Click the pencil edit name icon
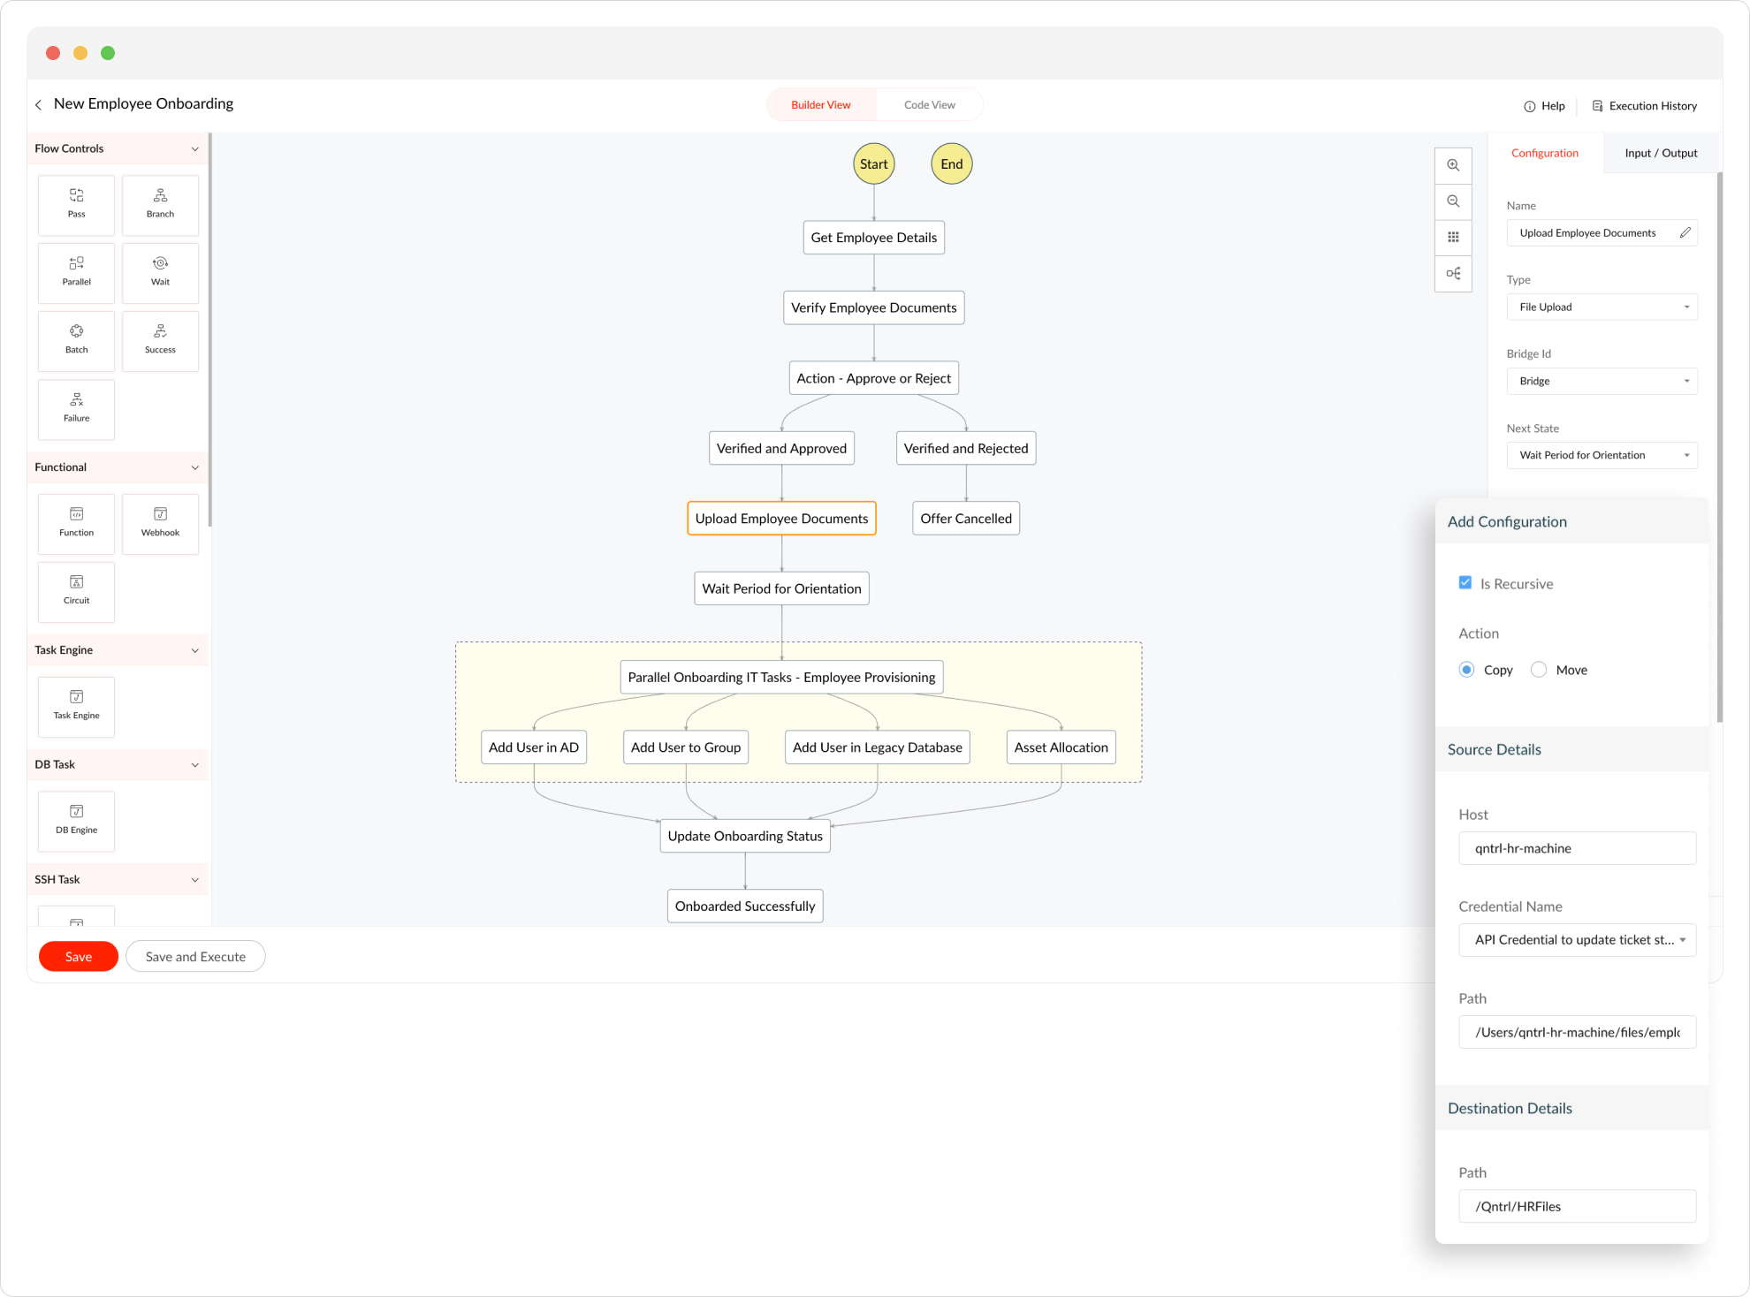1750x1297 pixels. [x=1685, y=232]
